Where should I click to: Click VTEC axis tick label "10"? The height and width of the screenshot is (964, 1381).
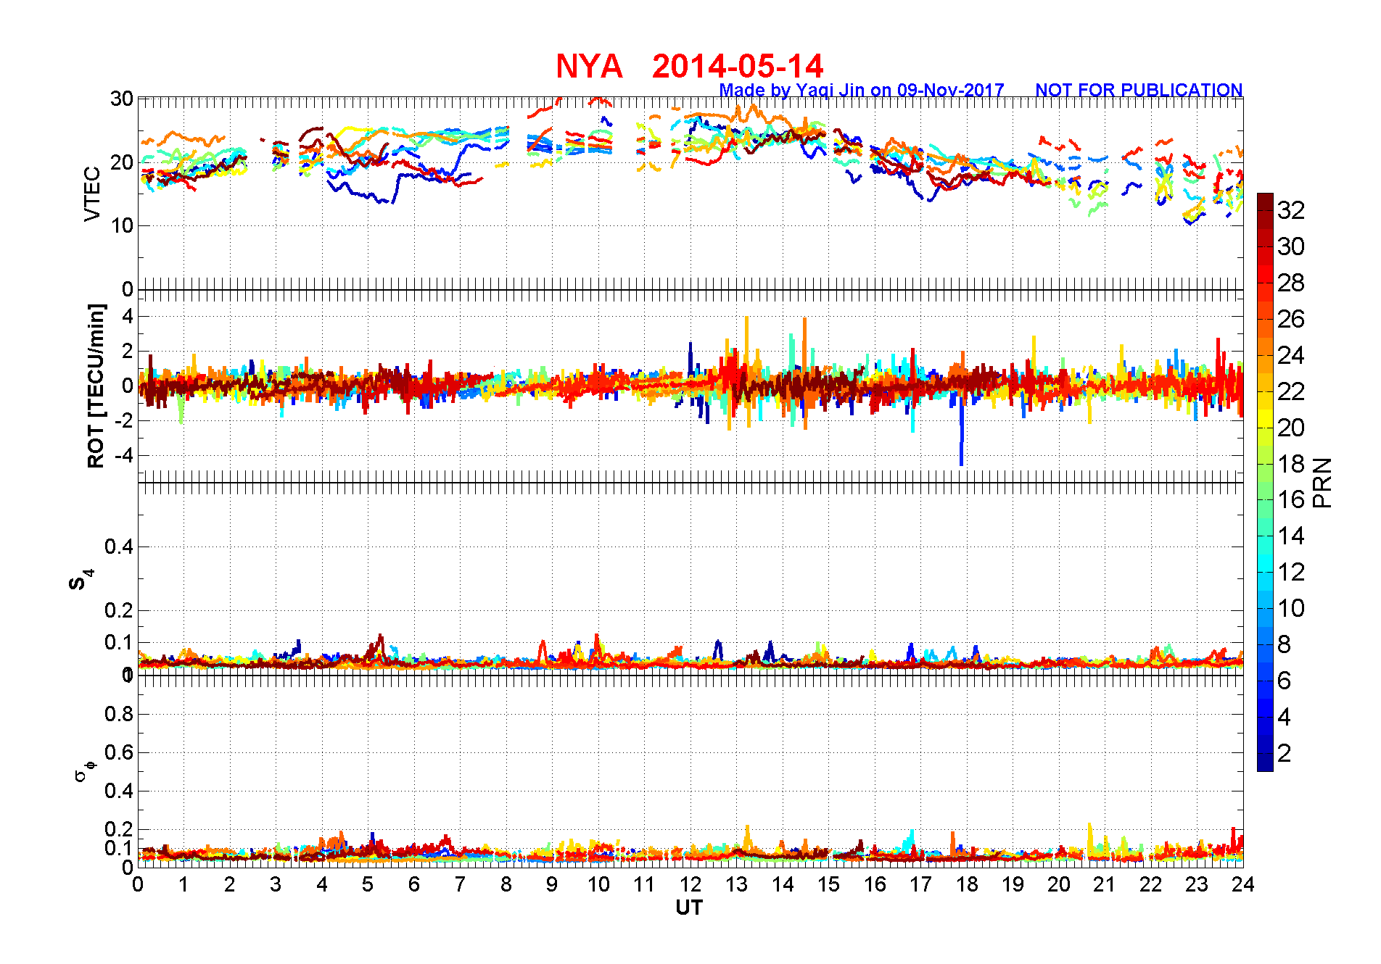point(121,225)
